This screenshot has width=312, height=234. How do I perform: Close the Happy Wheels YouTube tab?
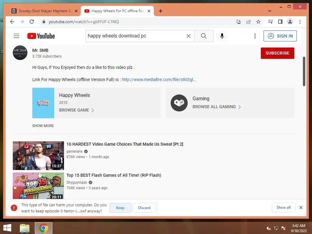tap(149, 11)
